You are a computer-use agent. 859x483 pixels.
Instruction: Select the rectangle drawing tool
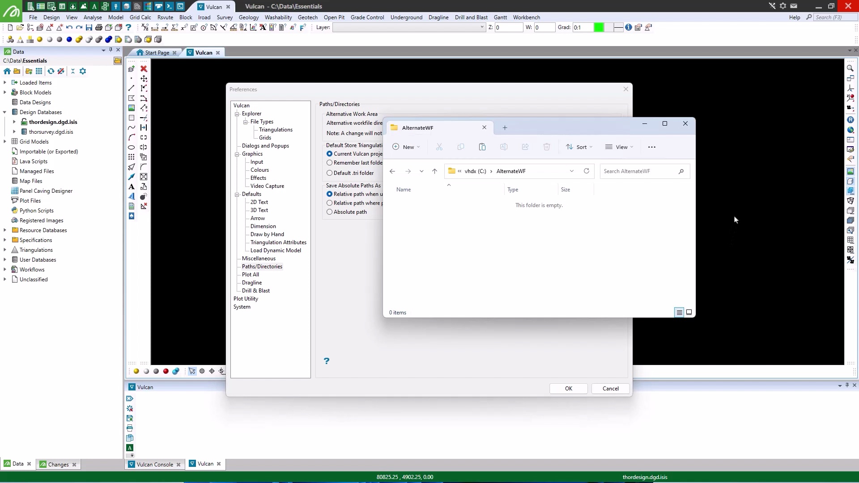132,118
